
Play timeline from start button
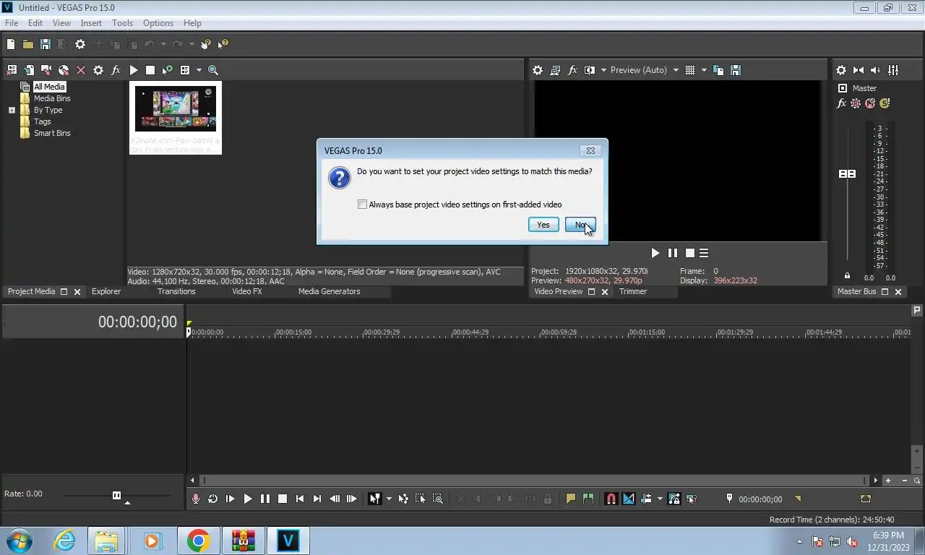[x=230, y=499]
